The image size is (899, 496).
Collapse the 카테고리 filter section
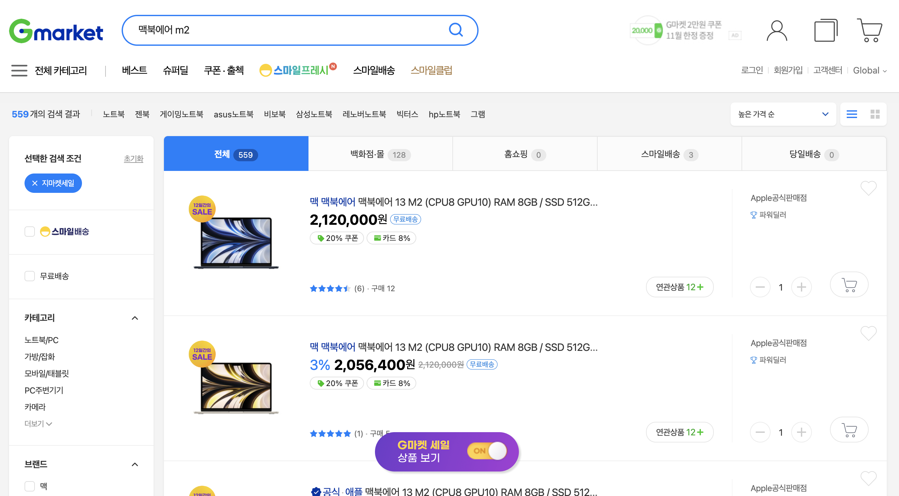[135, 318]
